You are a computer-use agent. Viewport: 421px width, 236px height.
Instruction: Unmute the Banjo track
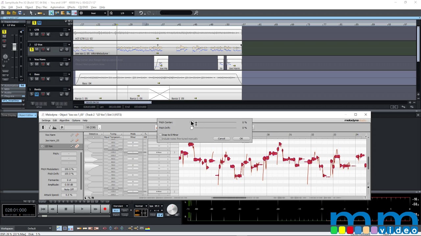37,94
